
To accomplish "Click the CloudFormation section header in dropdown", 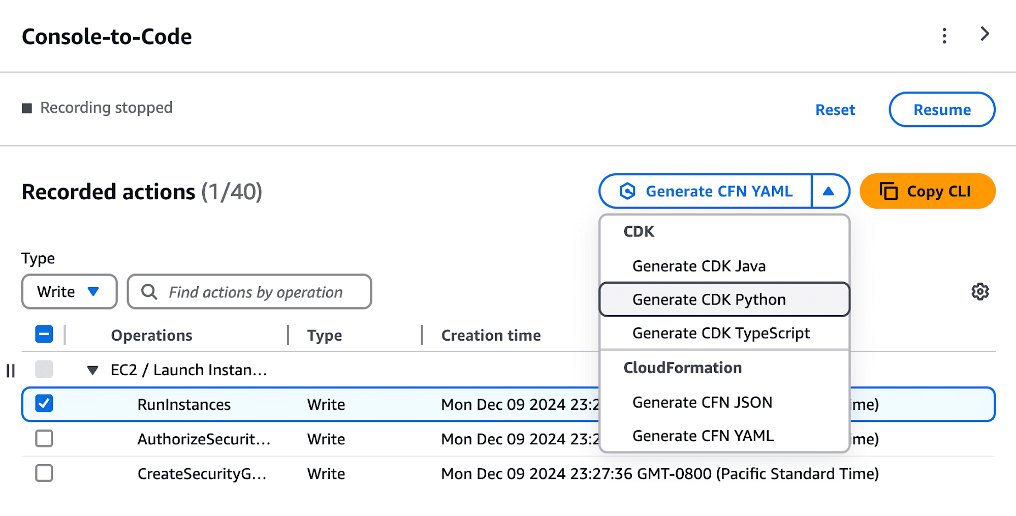I will (x=683, y=368).
